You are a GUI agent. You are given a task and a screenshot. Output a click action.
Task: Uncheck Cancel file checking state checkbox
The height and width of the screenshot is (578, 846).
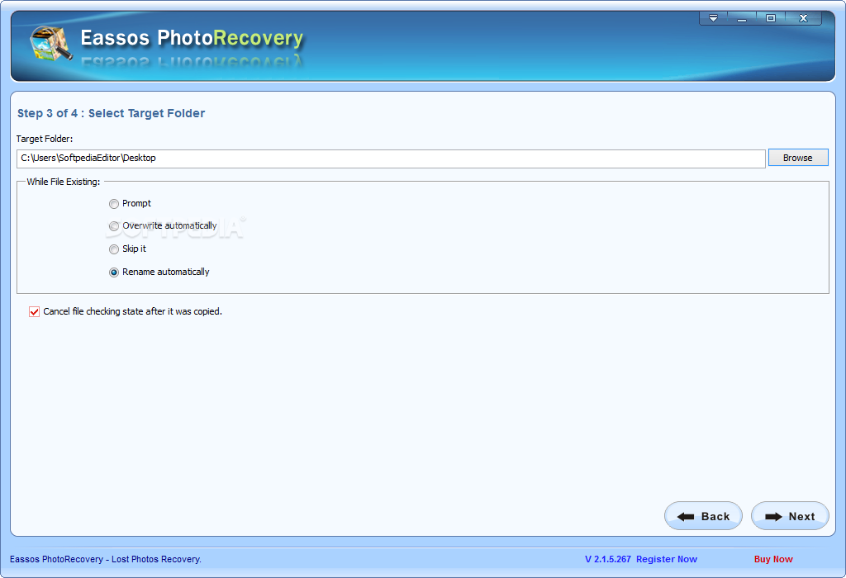(x=34, y=311)
